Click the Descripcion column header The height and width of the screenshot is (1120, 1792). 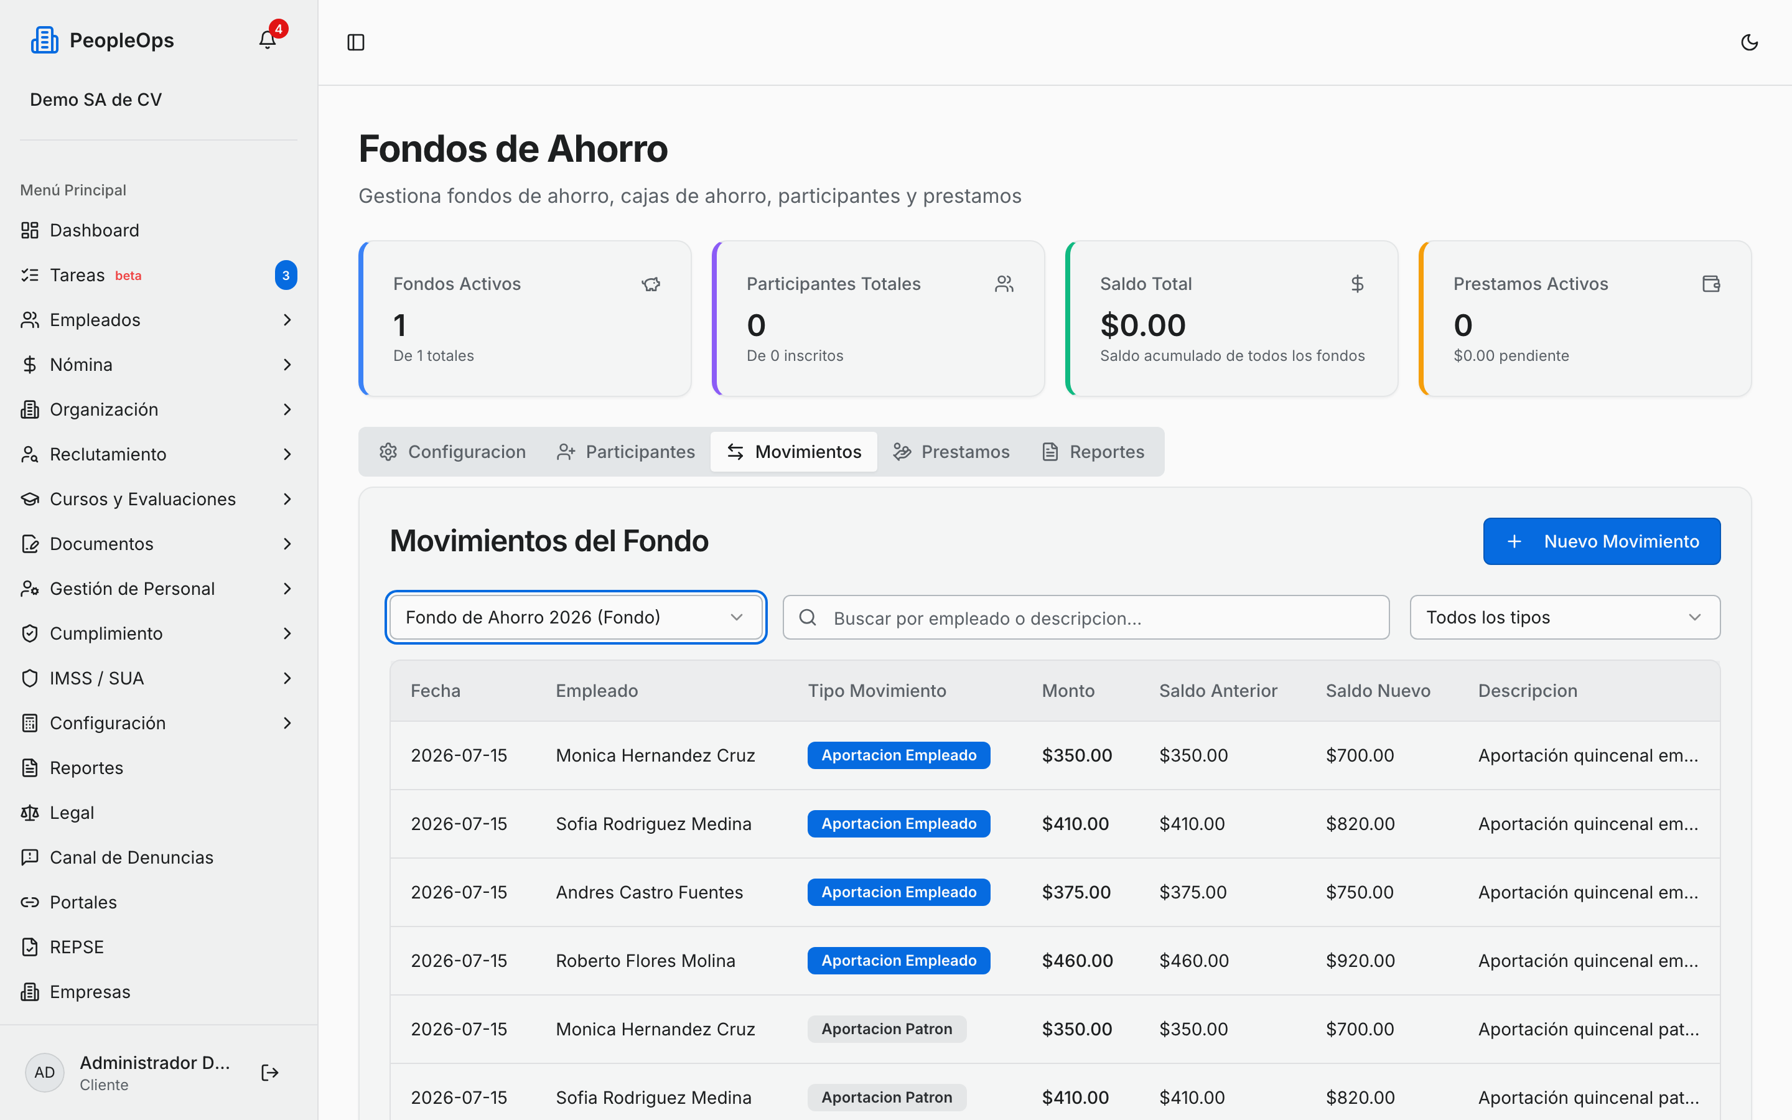point(1528,691)
